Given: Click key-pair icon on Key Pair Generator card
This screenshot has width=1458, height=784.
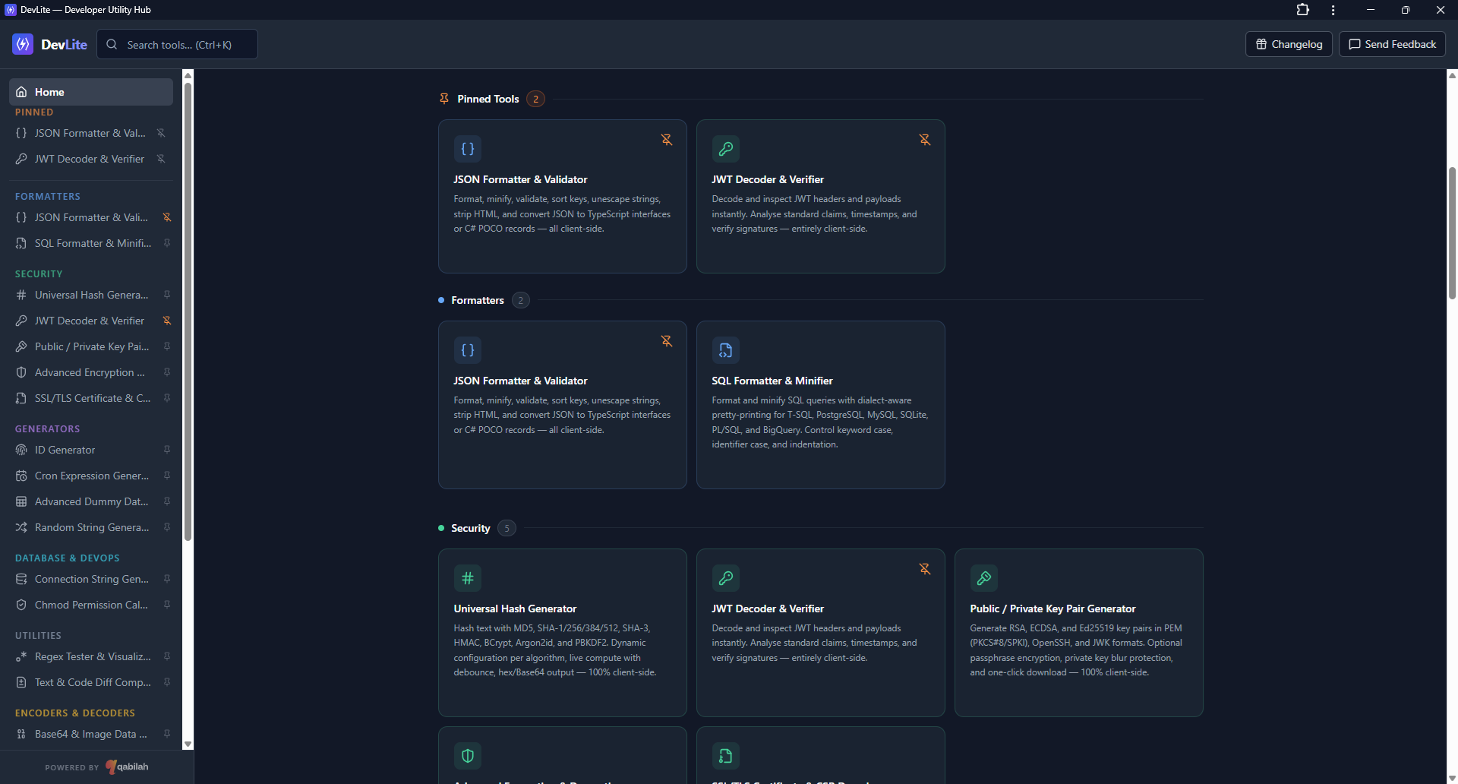Looking at the screenshot, I should point(984,578).
